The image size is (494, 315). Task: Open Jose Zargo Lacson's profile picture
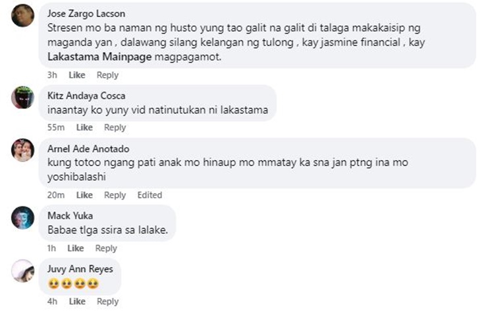22,15
